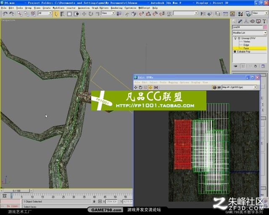Screen dimensions: 269x215
Task: Switch to the Hierarchy command panel tab
Action: click(x=246, y=21)
